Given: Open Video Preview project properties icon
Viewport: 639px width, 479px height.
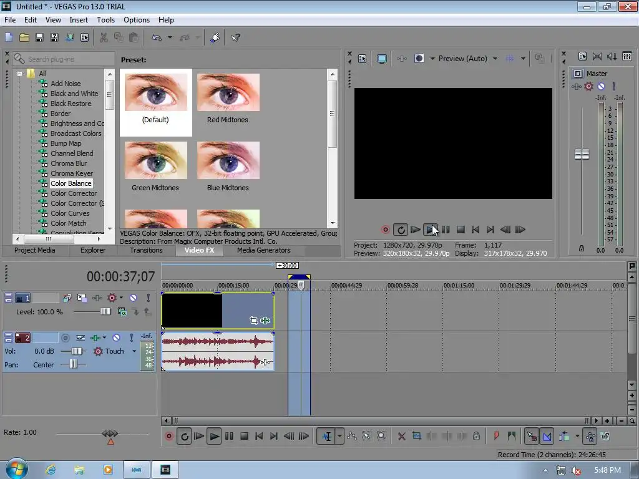Looking at the screenshot, I should [x=363, y=59].
